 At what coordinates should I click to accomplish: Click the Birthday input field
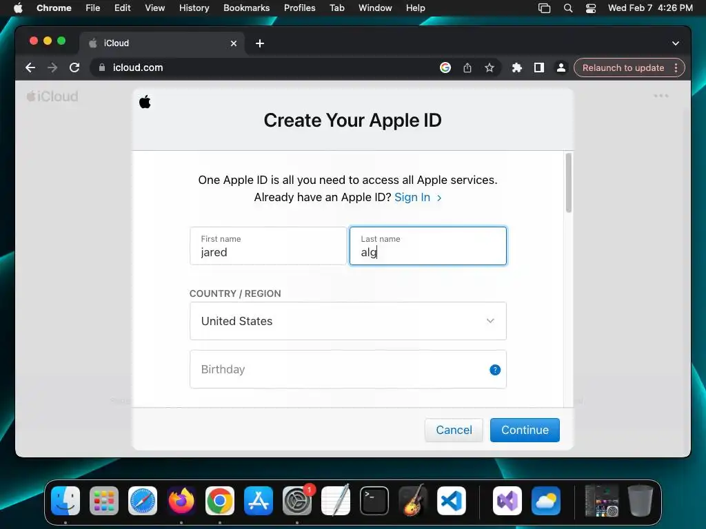click(348, 369)
